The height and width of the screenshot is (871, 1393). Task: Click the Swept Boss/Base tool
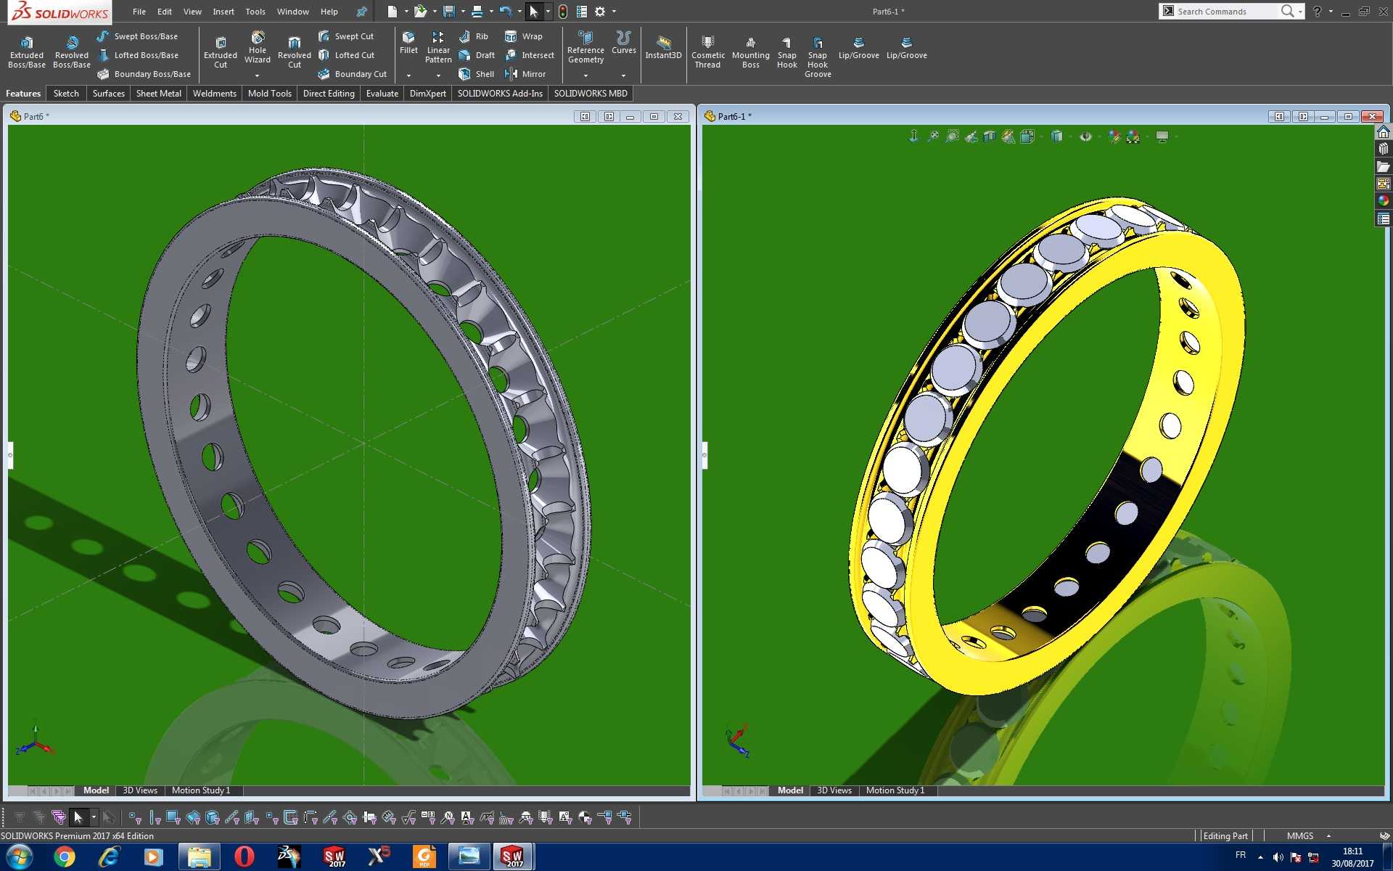click(x=137, y=36)
